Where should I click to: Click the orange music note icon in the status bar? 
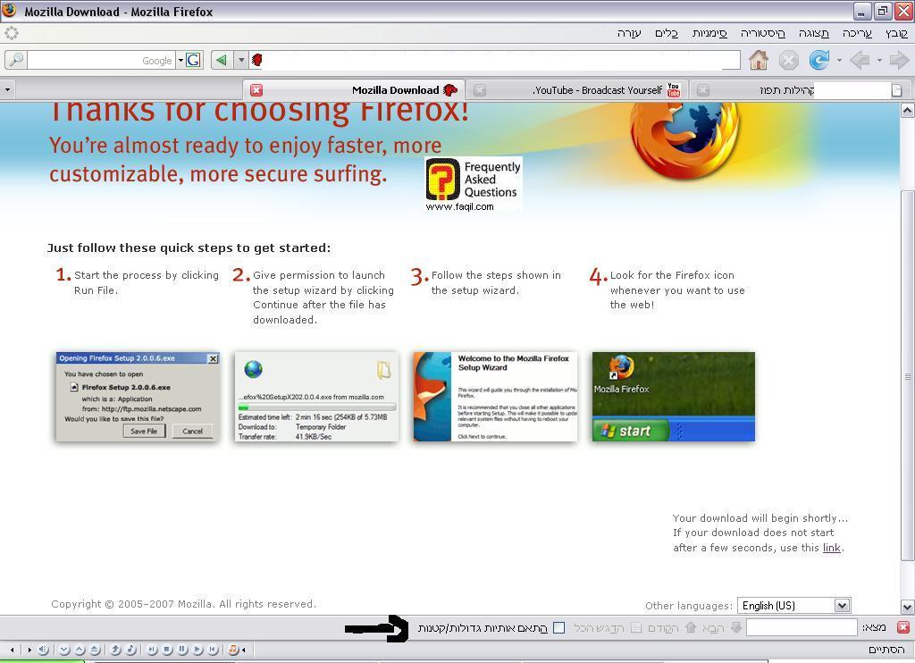(x=233, y=650)
